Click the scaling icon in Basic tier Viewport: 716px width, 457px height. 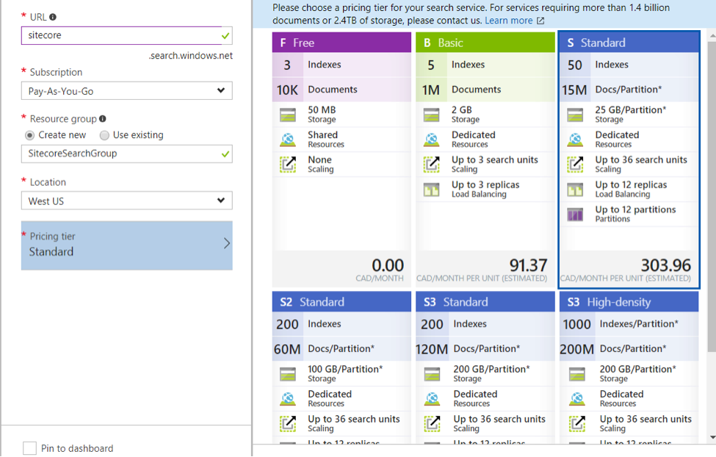click(431, 165)
